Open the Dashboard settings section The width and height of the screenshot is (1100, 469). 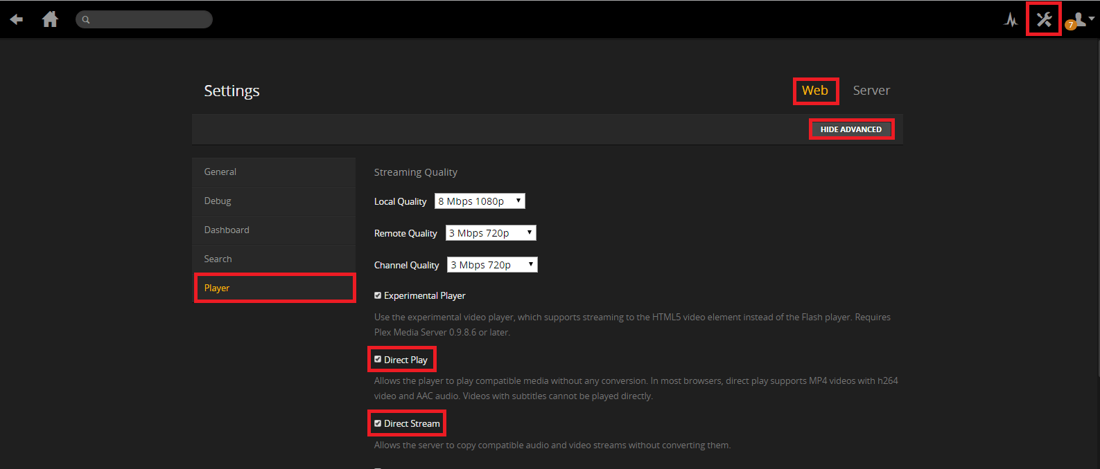click(x=227, y=230)
